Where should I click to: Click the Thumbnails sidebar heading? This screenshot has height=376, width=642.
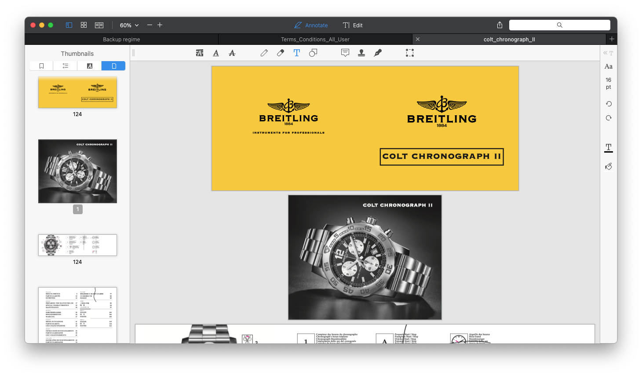77,54
